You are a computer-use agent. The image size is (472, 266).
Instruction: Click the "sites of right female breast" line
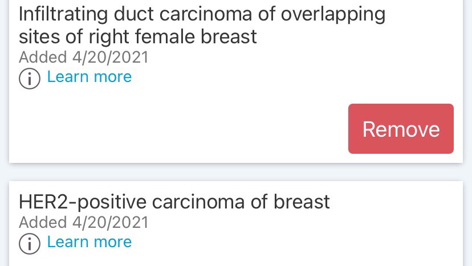138,37
